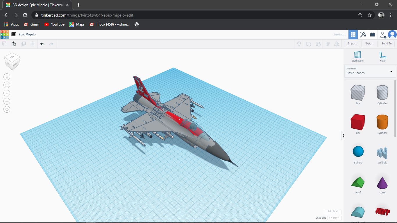Open the Chrome three-dot menu

point(391,15)
